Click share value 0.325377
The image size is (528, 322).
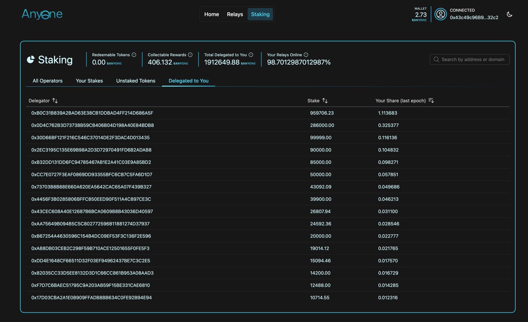point(389,125)
